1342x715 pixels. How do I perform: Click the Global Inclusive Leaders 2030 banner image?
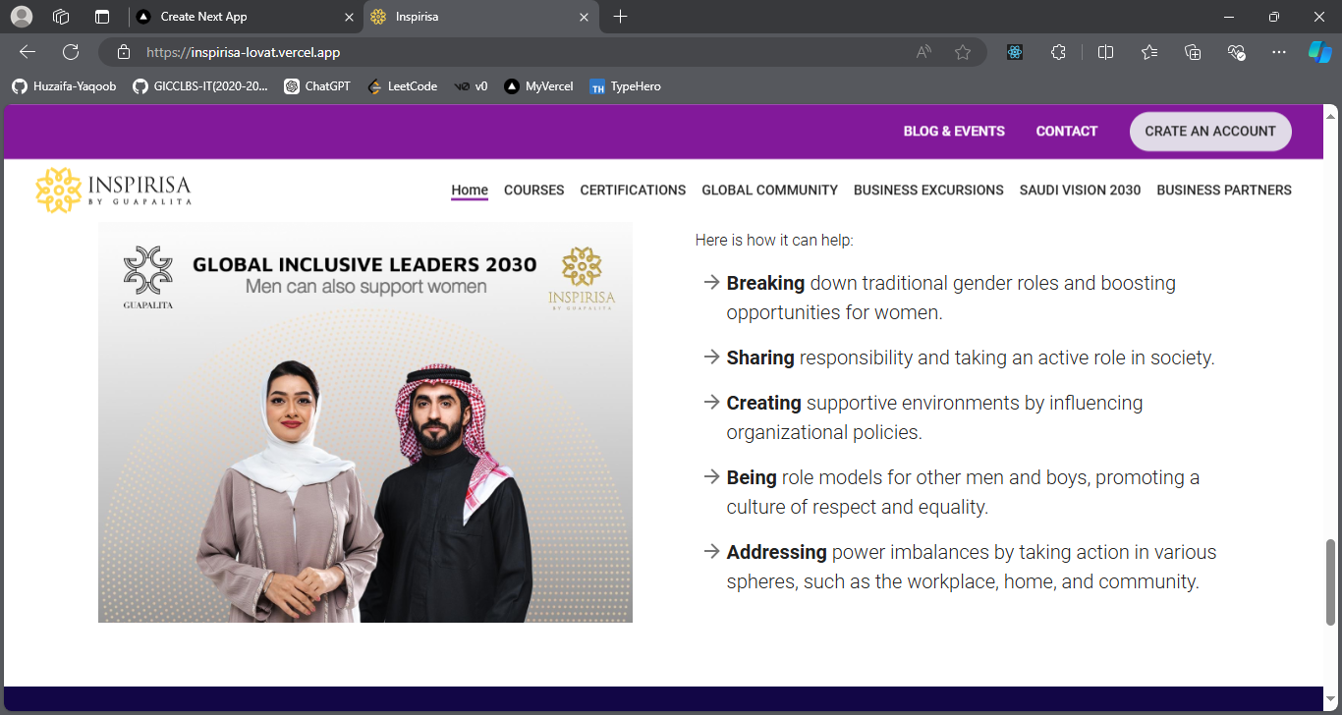point(365,422)
